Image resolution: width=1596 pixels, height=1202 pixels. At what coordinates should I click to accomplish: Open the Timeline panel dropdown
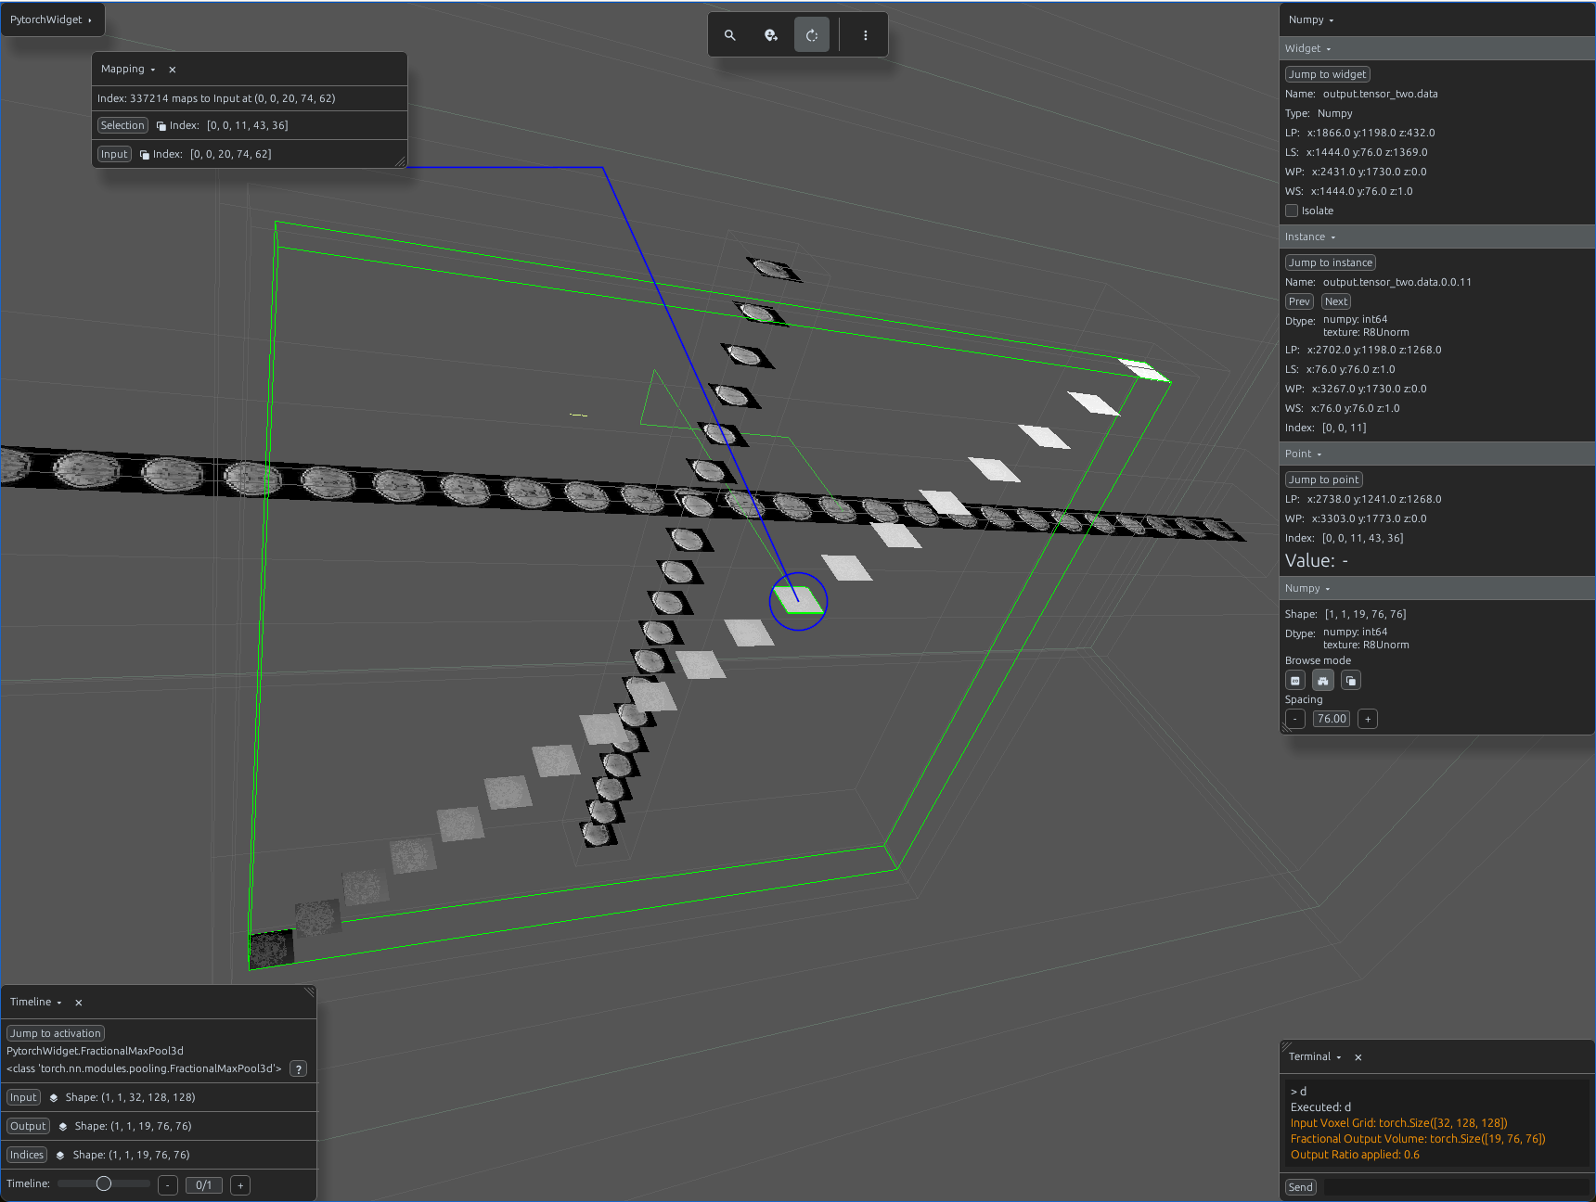click(x=36, y=1003)
